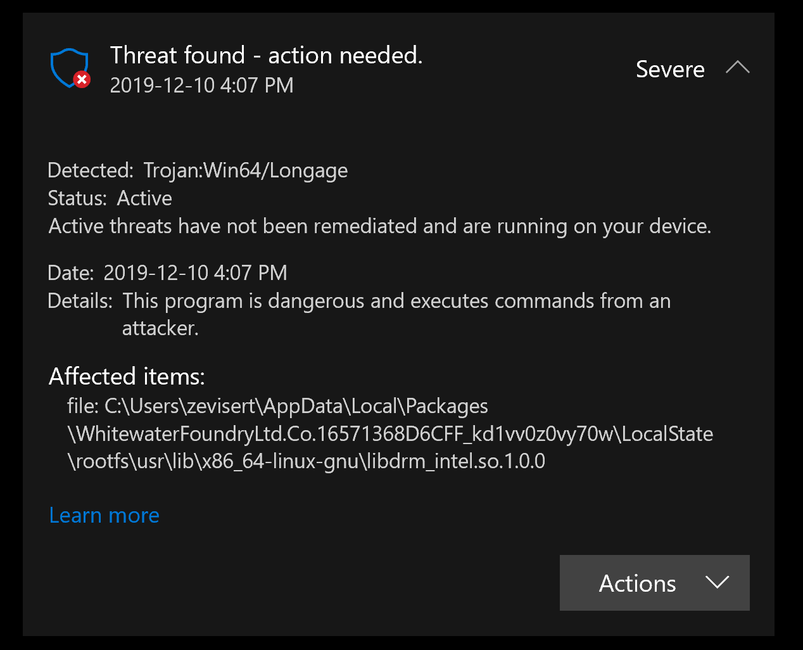The height and width of the screenshot is (650, 803).
Task: Click the down arrow beside Actions
Action: pyautogui.click(x=717, y=582)
